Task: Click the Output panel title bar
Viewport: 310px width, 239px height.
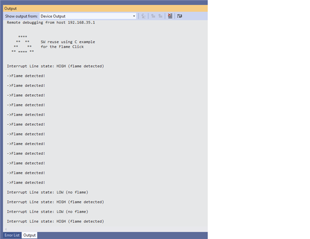Action: point(105,9)
